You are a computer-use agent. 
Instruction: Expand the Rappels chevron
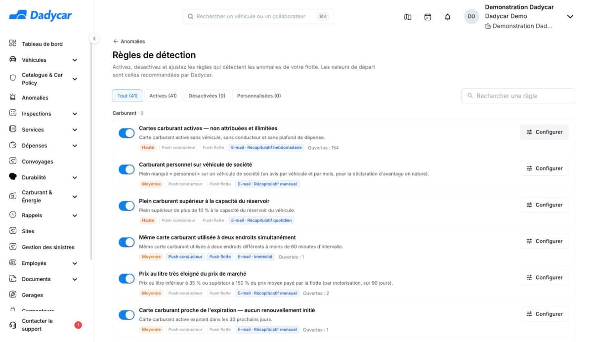pyautogui.click(x=75, y=215)
